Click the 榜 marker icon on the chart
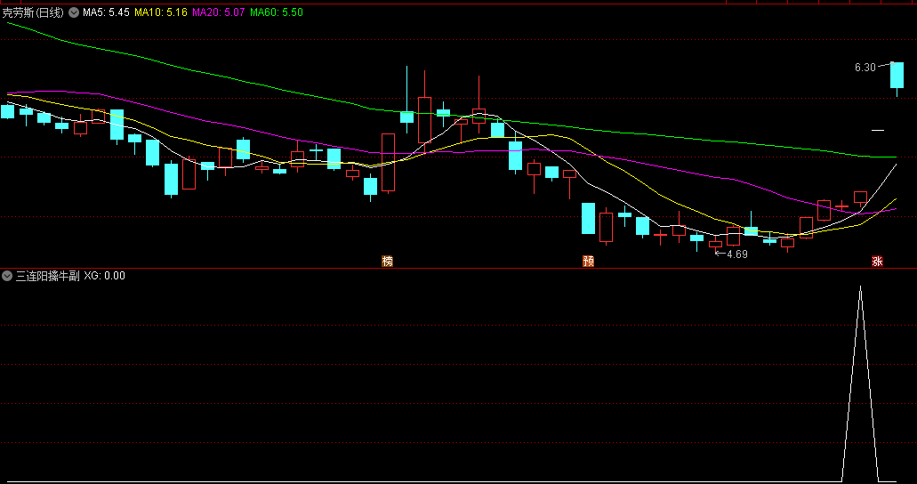This screenshot has height=484, width=917. pos(387,261)
